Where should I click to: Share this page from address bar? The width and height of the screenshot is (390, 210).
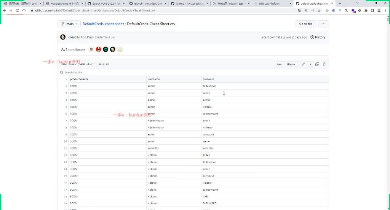tap(312, 11)
